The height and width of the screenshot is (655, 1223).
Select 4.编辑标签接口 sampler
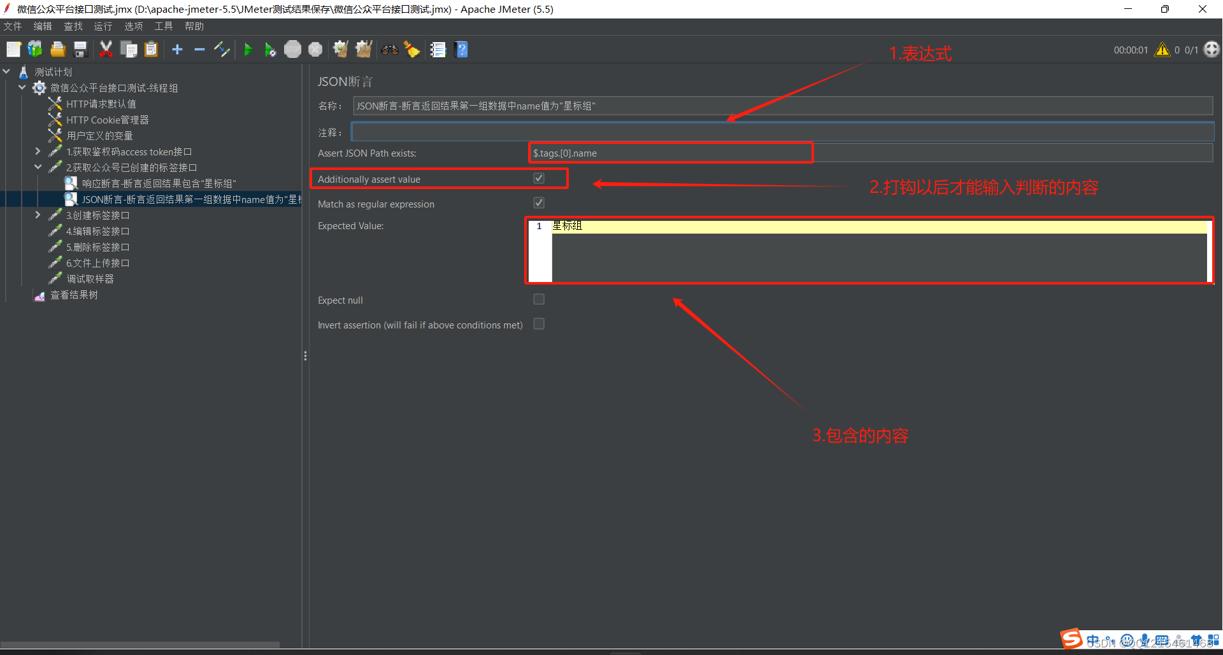click(98, 231)
